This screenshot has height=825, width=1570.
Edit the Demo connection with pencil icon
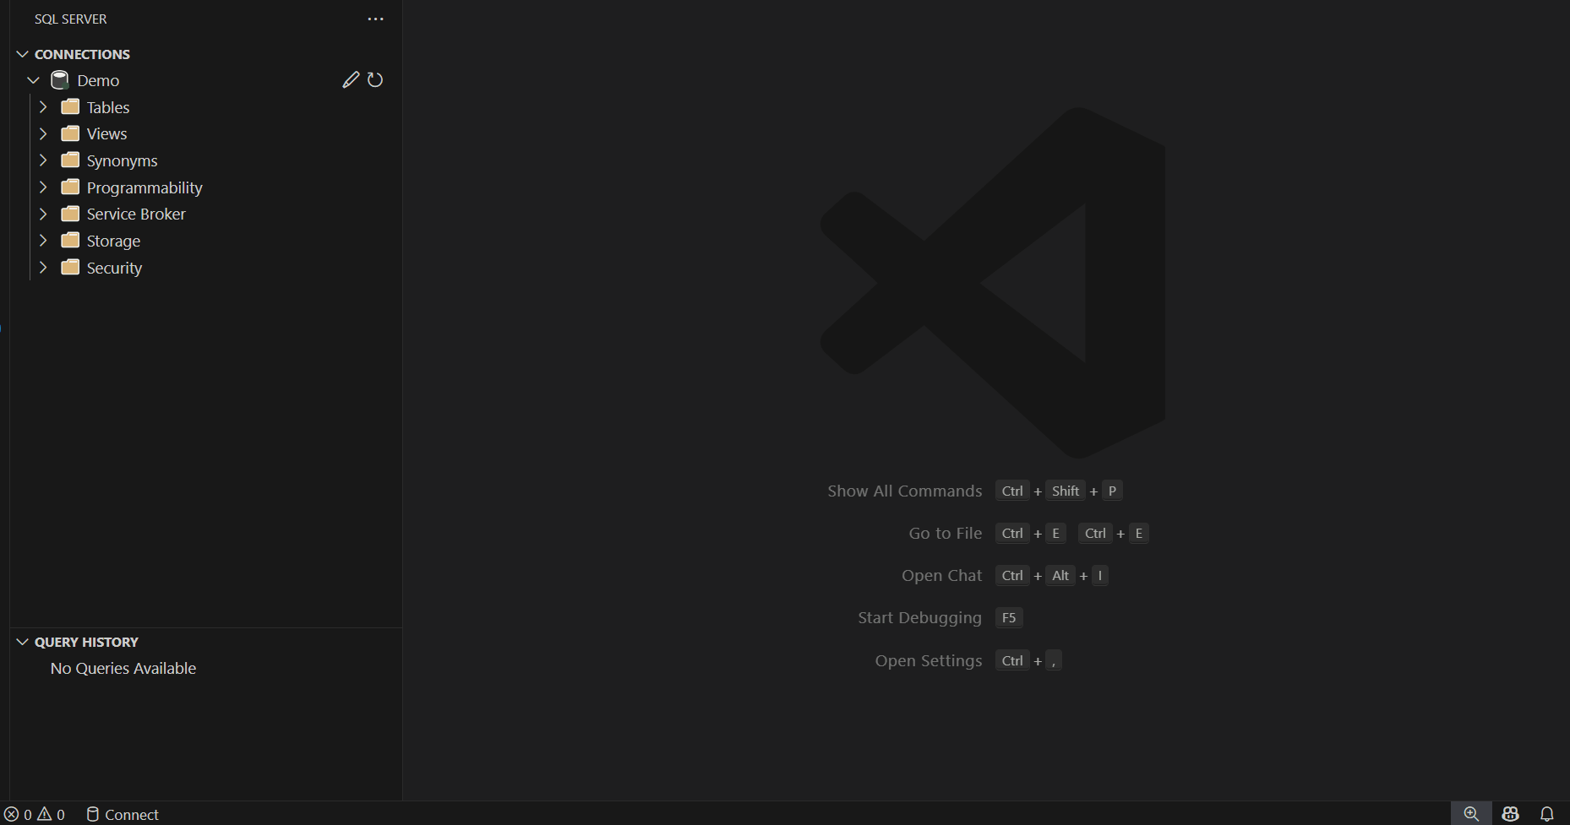click(x=351, y=80)
